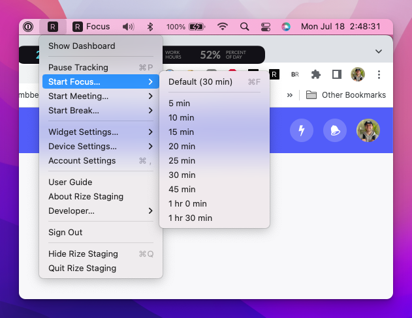412x318 pixels.
Task: Expand the Start Meeting submenu
Action: (x=101, y=96)
